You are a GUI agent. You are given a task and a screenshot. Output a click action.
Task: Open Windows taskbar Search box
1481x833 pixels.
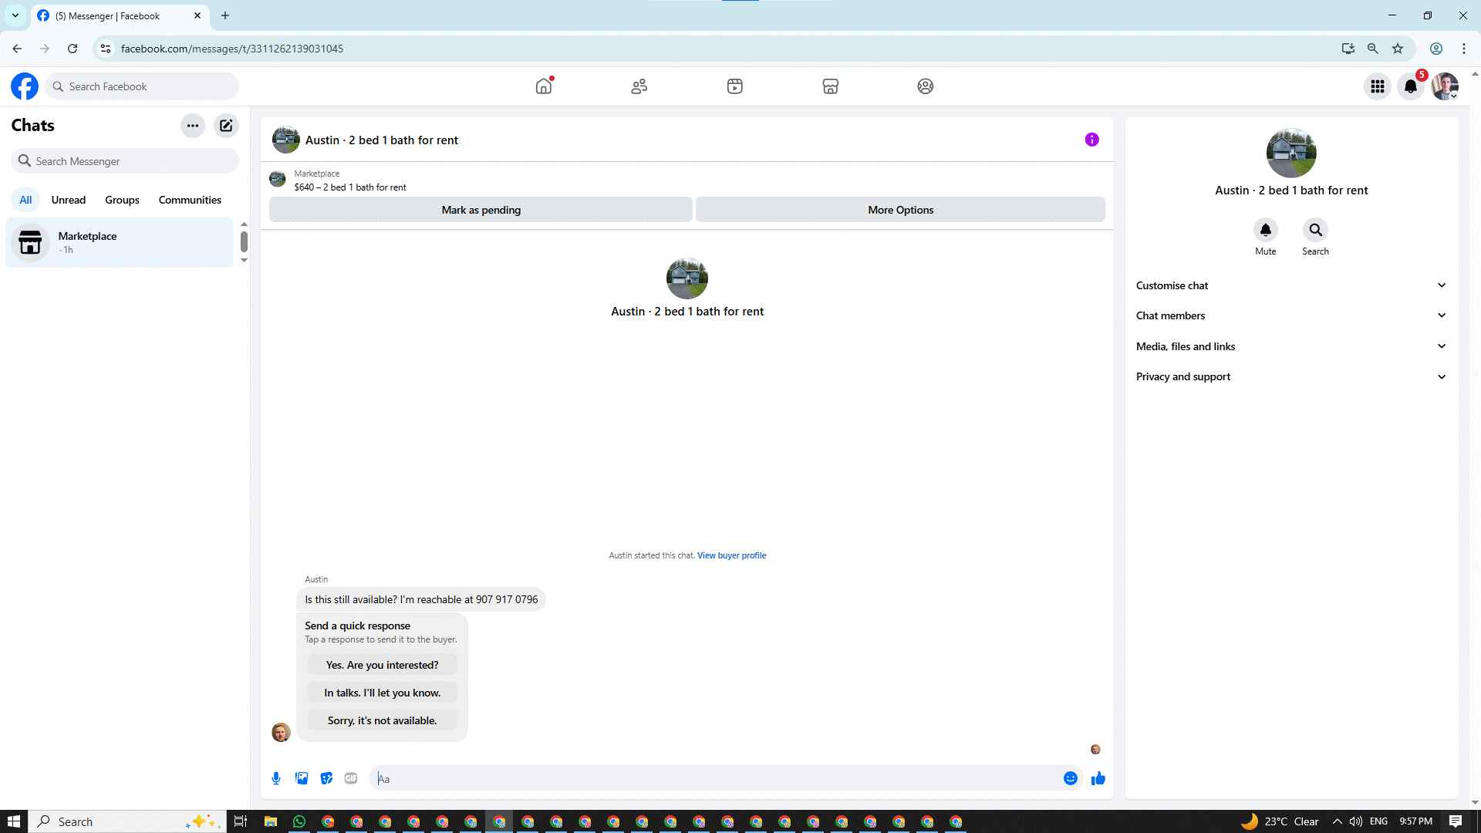coord(127,821)
